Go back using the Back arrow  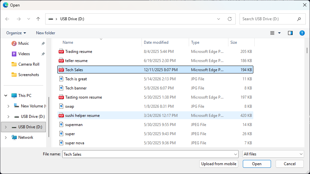point(7,19)
